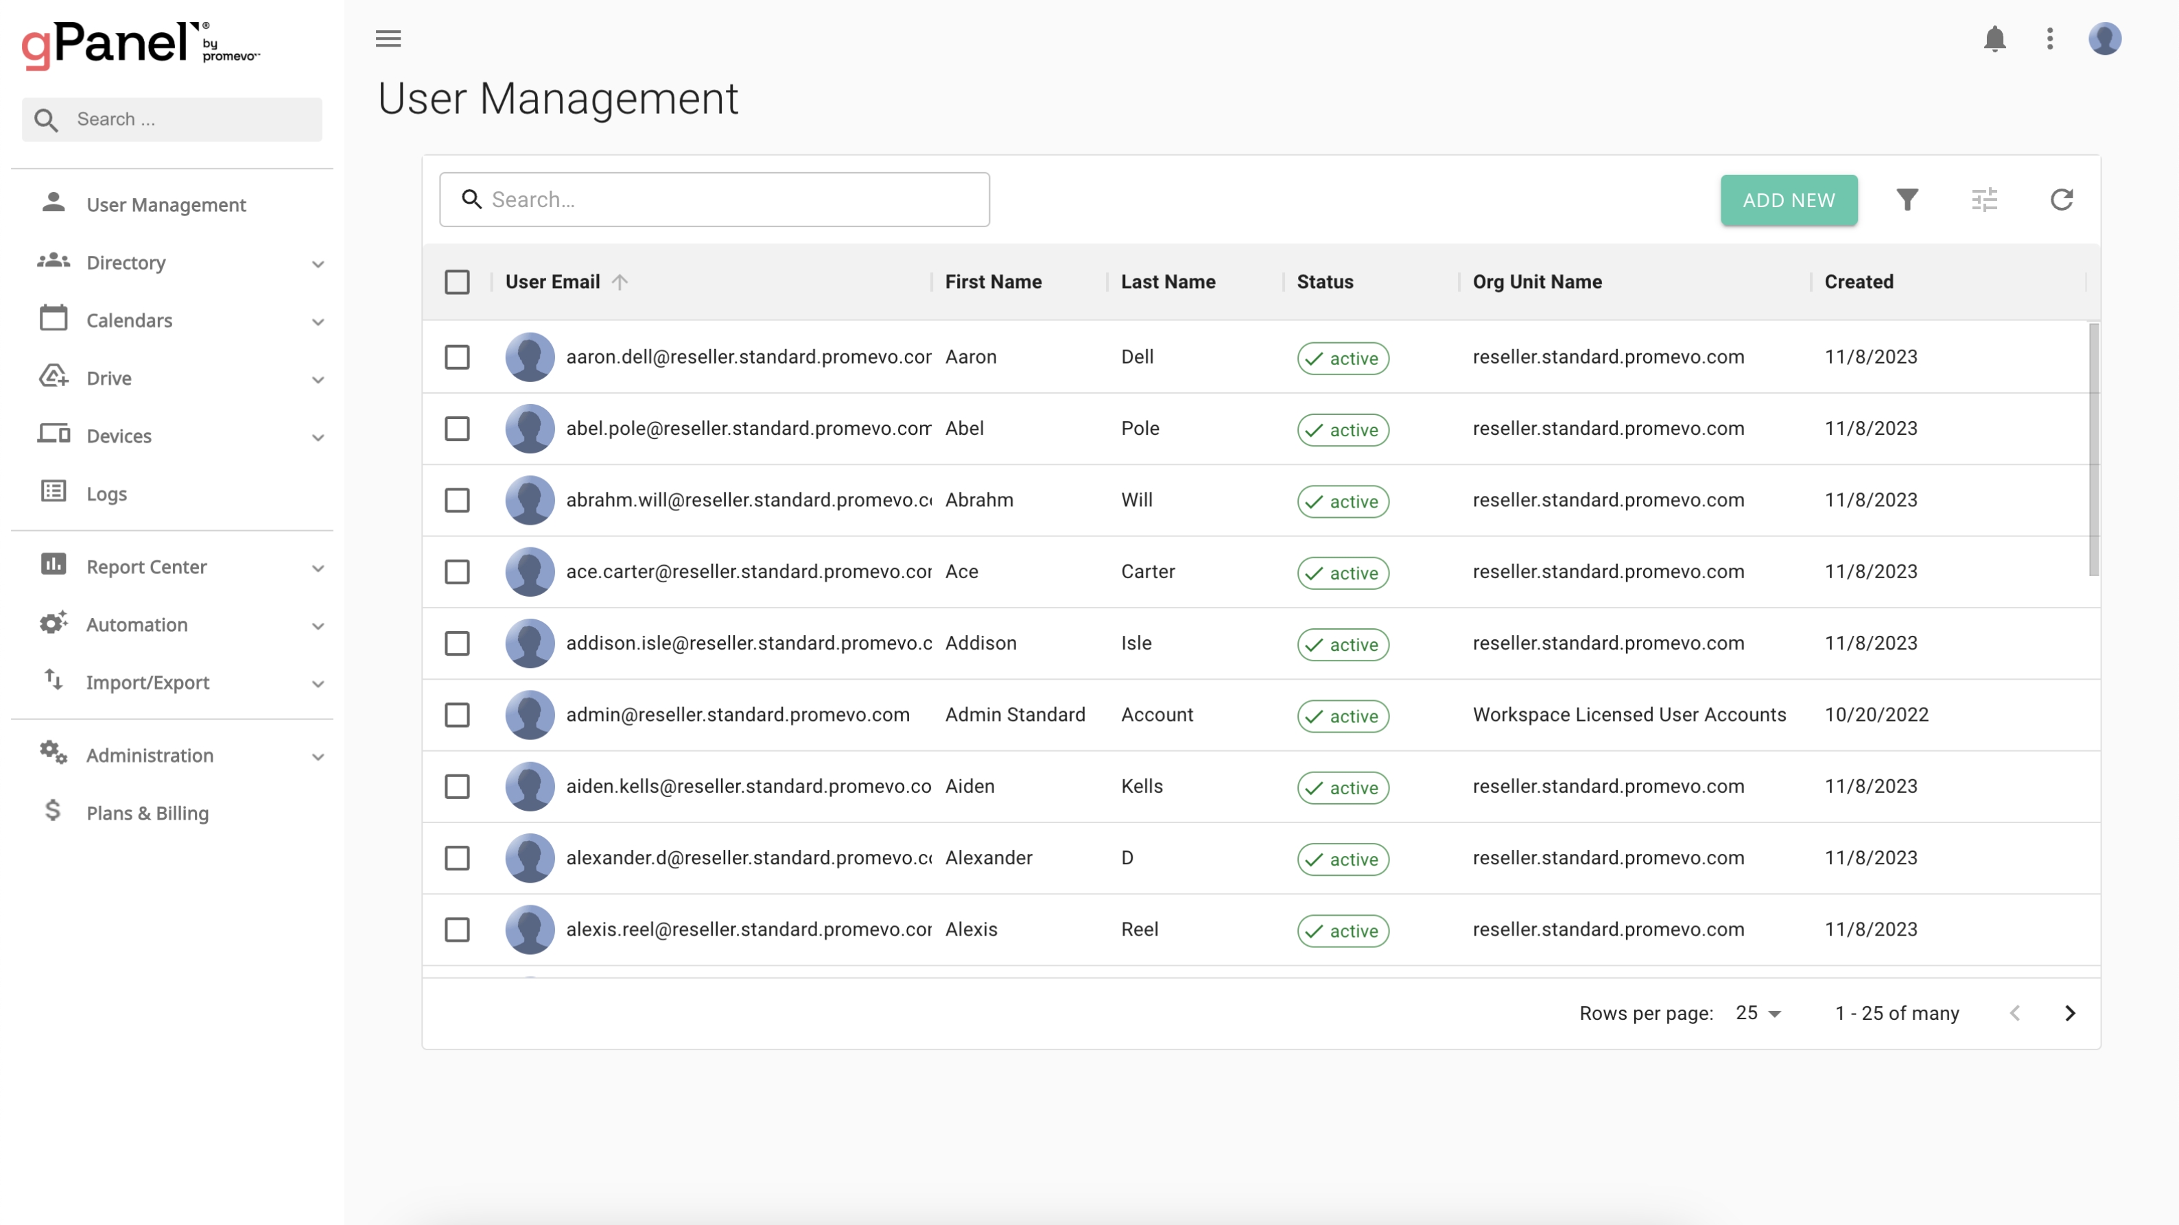Click the notifications bell icon
The width and height of the screenshot is (2179, 1225).
click(x=1994, y=39)
